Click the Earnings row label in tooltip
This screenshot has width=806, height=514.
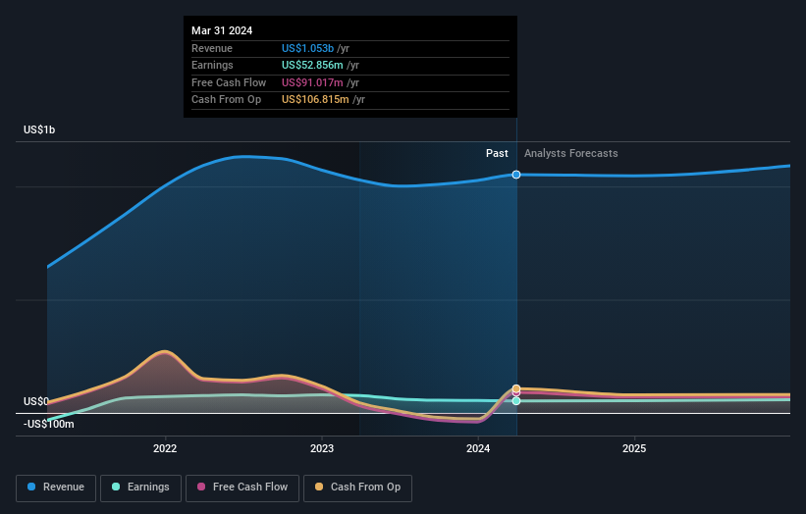point(212,65)
